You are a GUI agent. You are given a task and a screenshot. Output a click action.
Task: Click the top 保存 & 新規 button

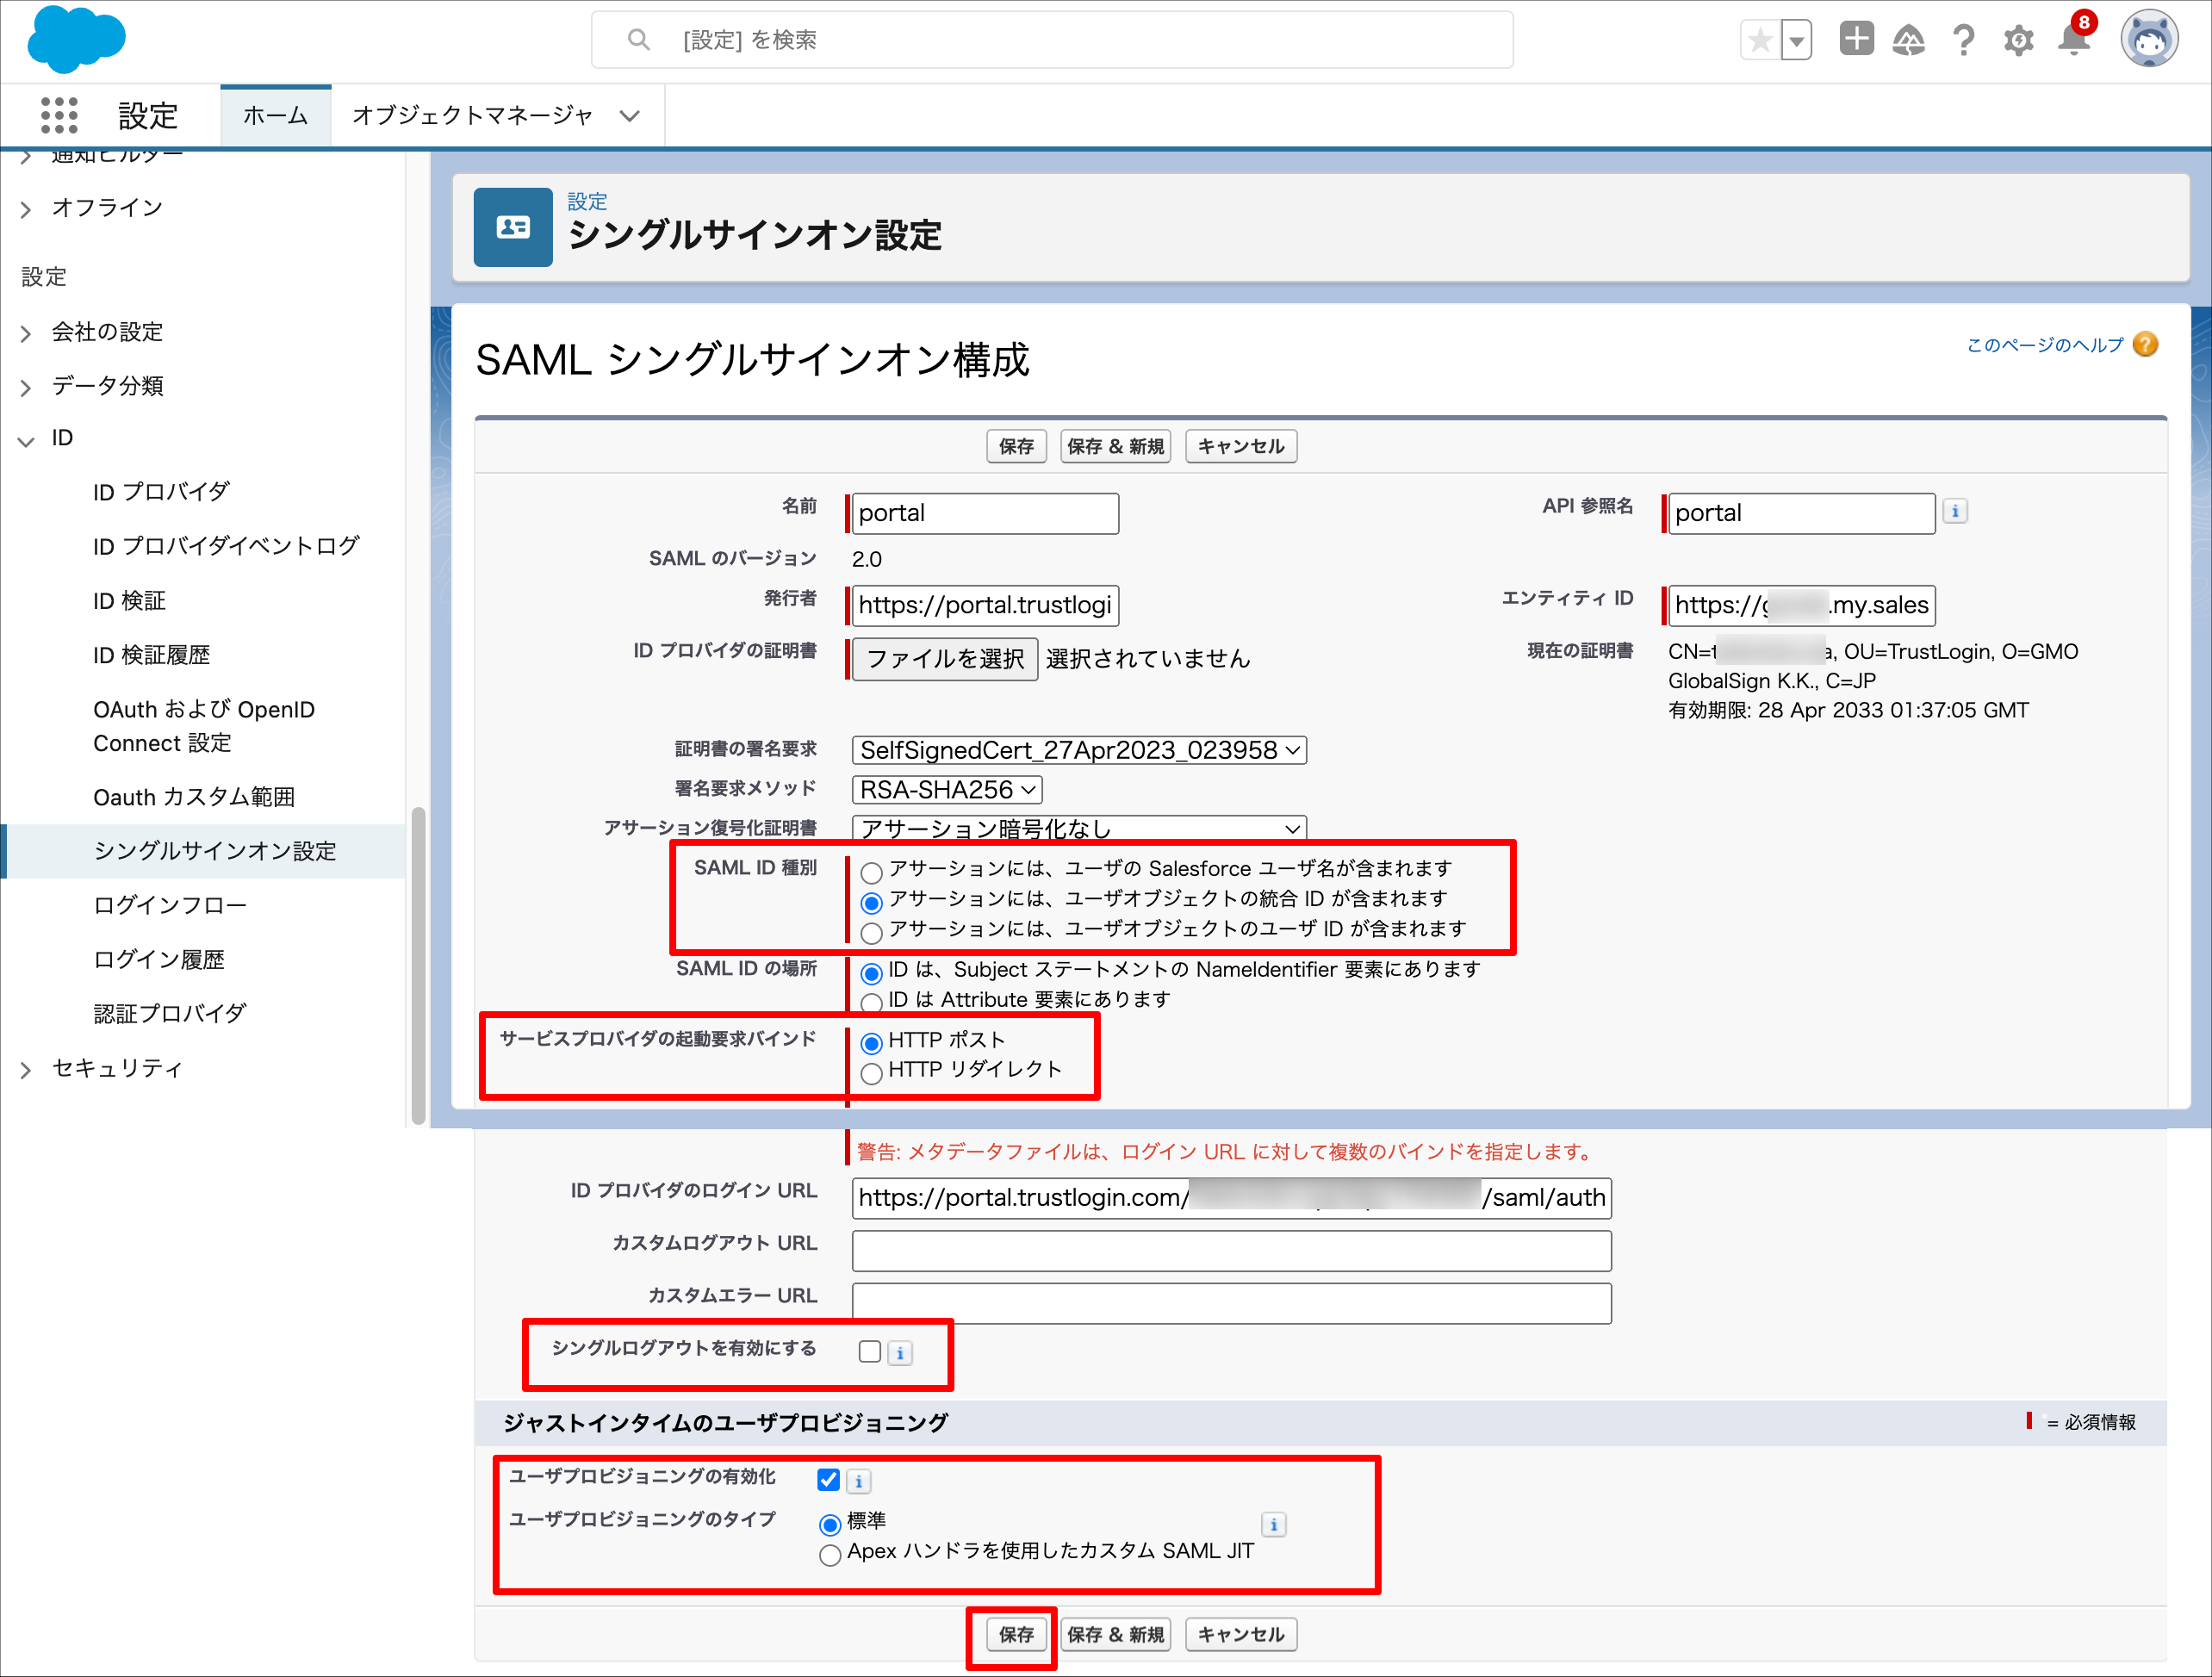coord(1115,446)
